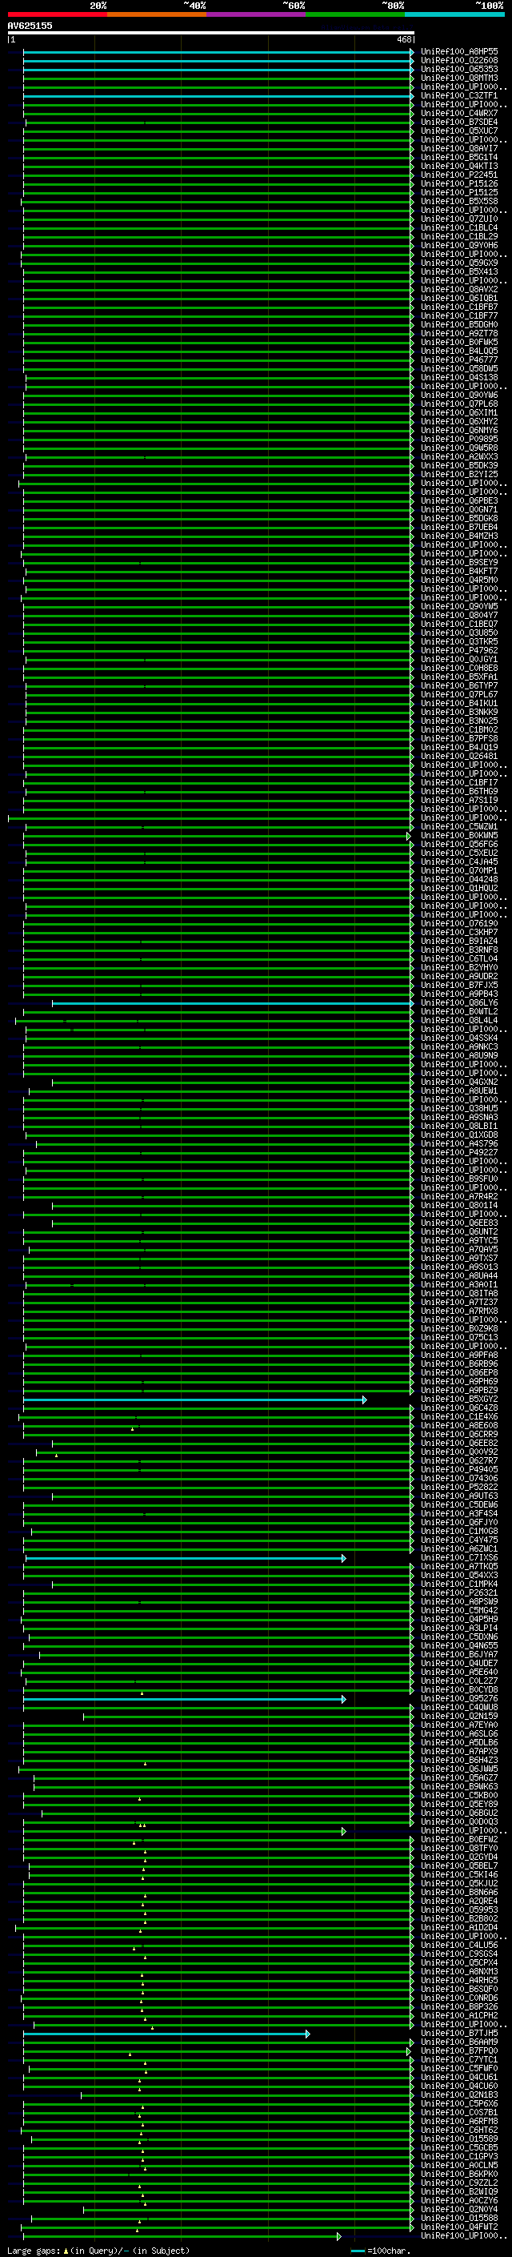Image resolution: width=512 pixels, height=2257 pixels.
Task: Select hit label UniRef100_O26481
Action: click(x=459, y=756)
